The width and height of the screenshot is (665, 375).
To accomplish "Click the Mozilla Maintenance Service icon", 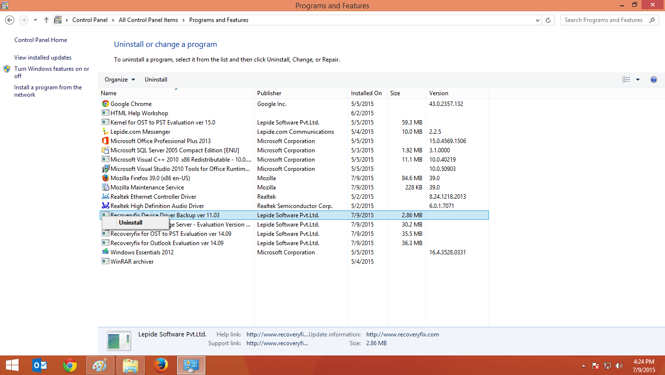I will [105, 187].
